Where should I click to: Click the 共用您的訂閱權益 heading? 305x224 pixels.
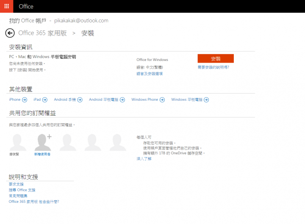[x=32, y=113]
